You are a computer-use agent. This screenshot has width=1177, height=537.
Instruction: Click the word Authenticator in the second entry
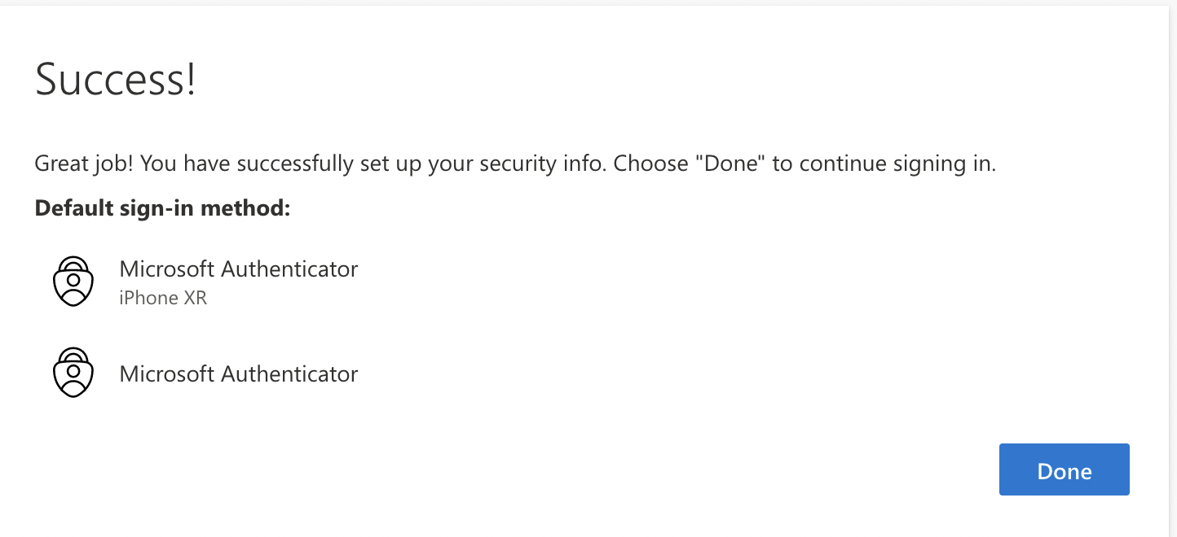click(x=290, y=373)
